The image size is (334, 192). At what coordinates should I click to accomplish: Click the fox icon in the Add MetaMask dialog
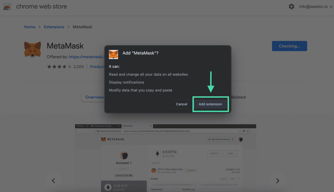click(x=114, y=54)
